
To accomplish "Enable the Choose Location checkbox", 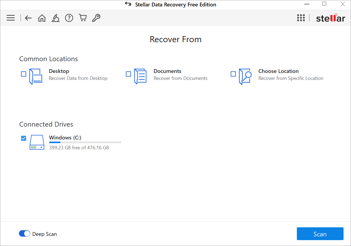I will click(x=233, y=74).
